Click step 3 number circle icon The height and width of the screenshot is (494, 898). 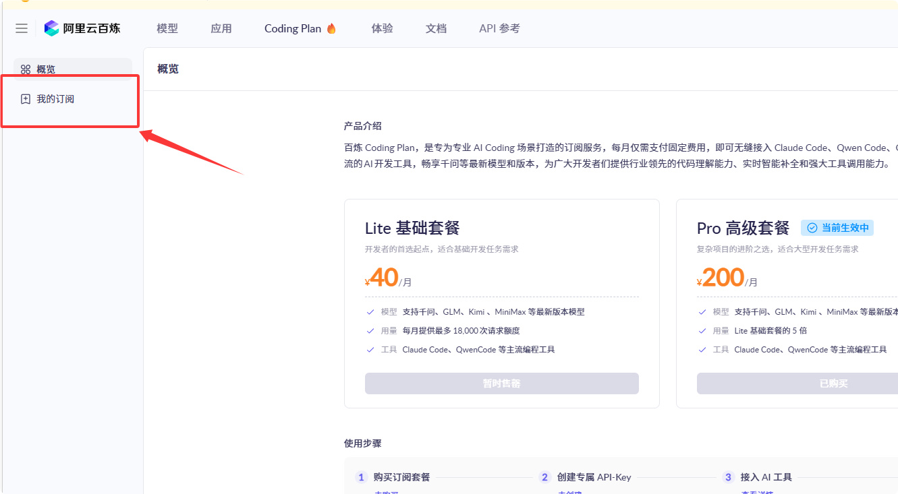pos(728,477)
